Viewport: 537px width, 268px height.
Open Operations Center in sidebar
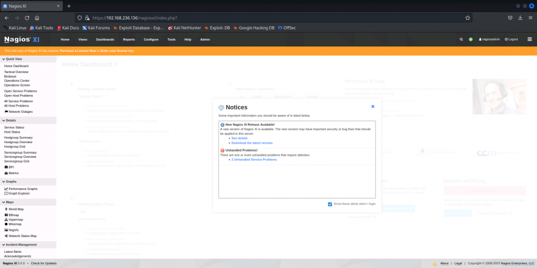[17, 81]
